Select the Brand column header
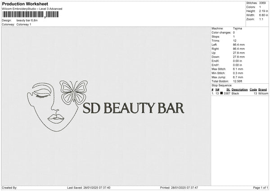This screenshot has height=191, width=270. click(263, 90)
